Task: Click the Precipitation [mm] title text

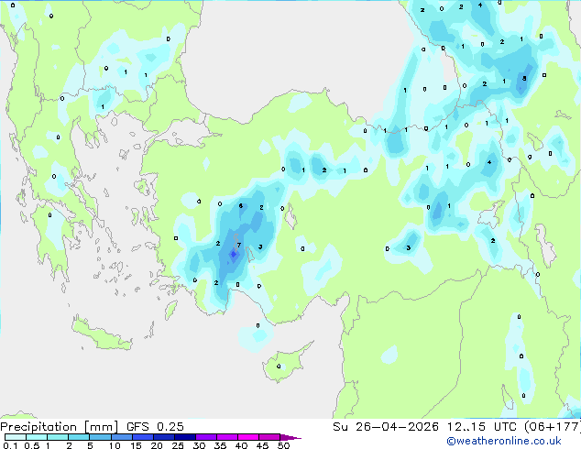Action: 60,427
